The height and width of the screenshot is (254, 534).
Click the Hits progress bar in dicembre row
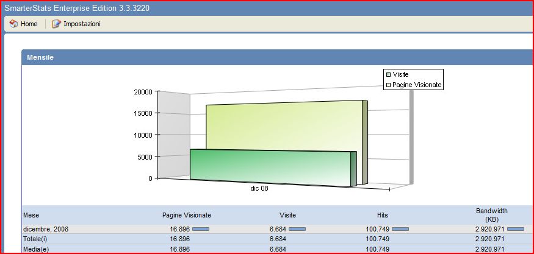point(400,229)
